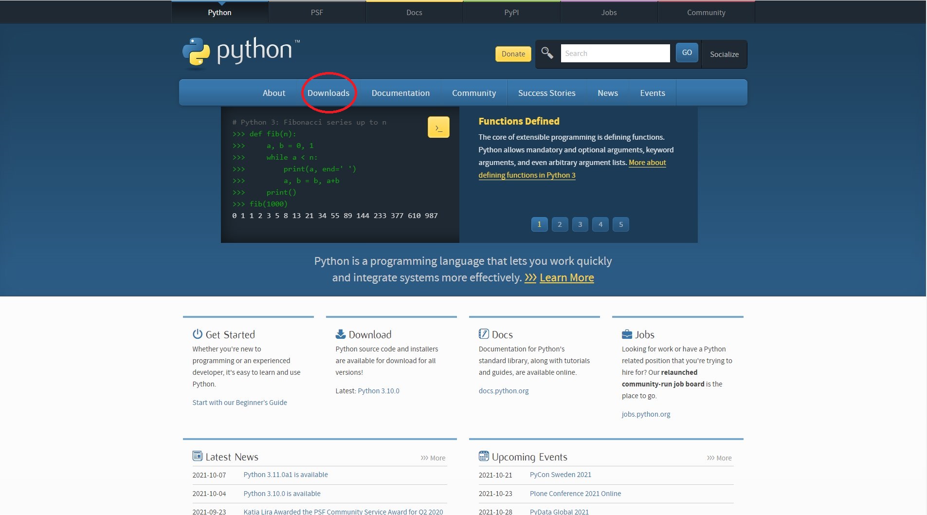Click inside the Search input field

615,53
